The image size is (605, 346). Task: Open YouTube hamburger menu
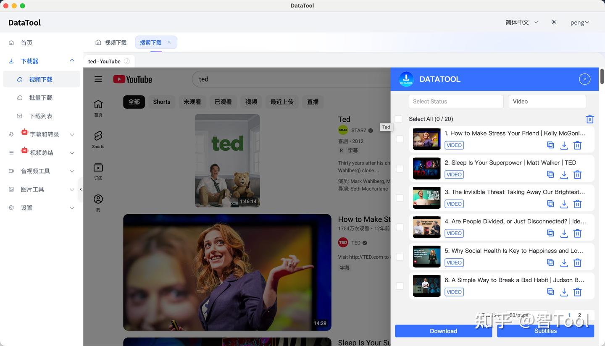pyautogui.click(x=98, y=79)
